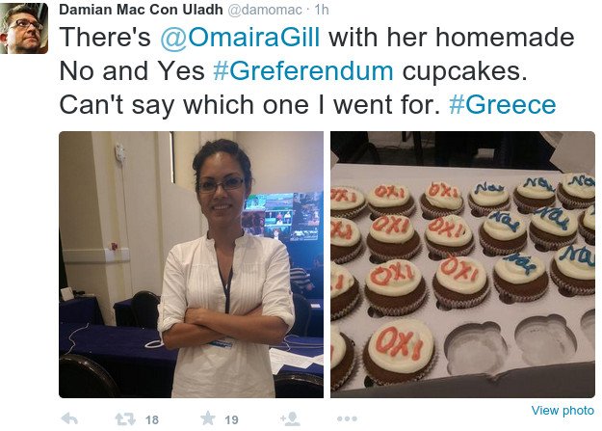The image size is (602, 431).
Task: Click the retweet count 18
Action: point(152,419)
